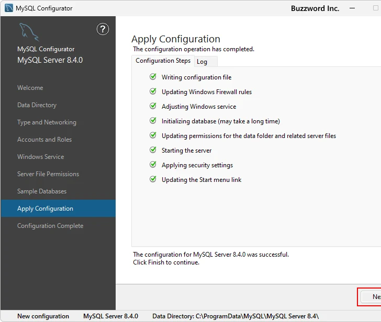Screen dimensions: 381x322
Task: Click 'Adjusting Windows service' step text
Action: click(199, 107)
